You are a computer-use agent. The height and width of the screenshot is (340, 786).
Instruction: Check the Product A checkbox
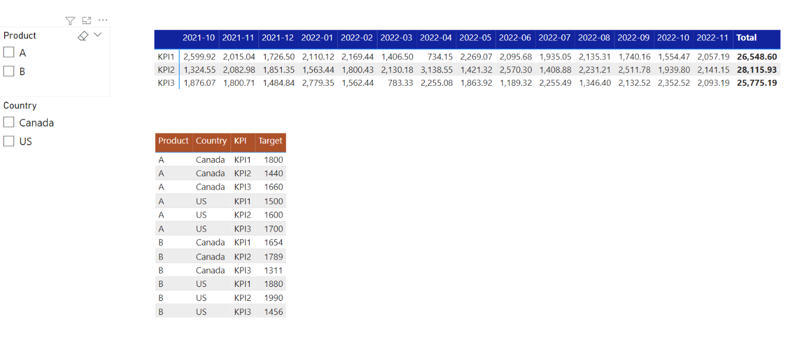[x=9, y=52]
